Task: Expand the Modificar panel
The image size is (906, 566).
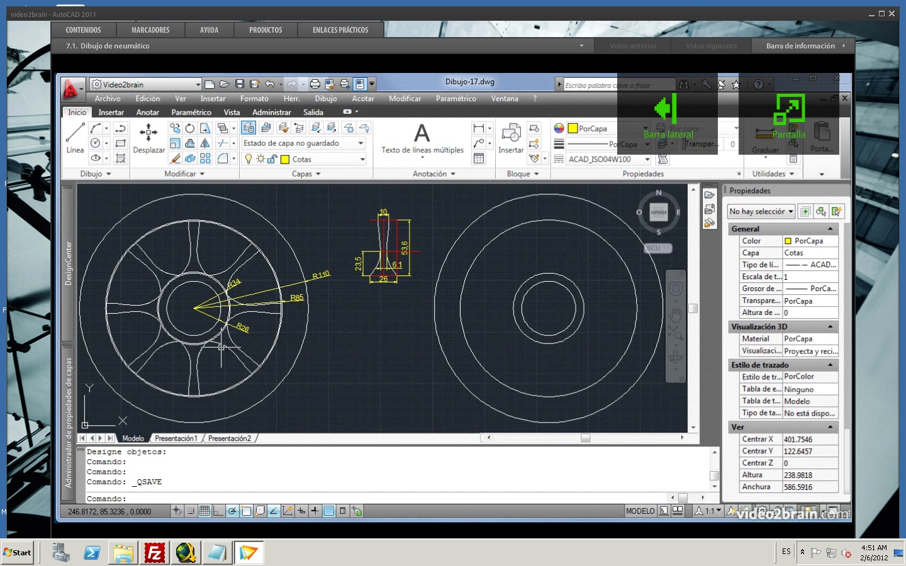Action: tap(184, 174)
